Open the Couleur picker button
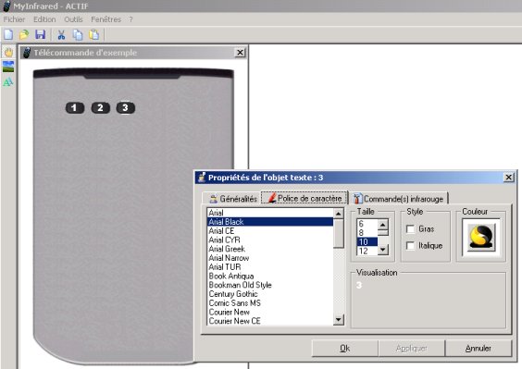The height and width of the screenshot is (369, 522). [481, 238]
